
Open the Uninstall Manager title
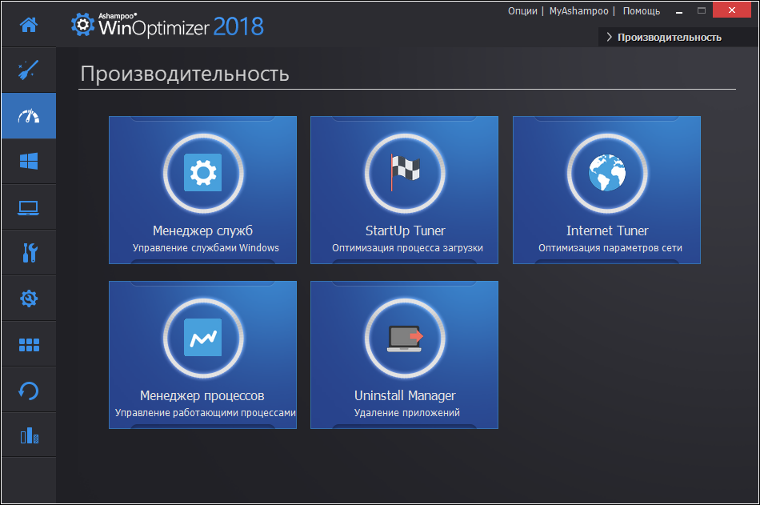coord(406,395)
